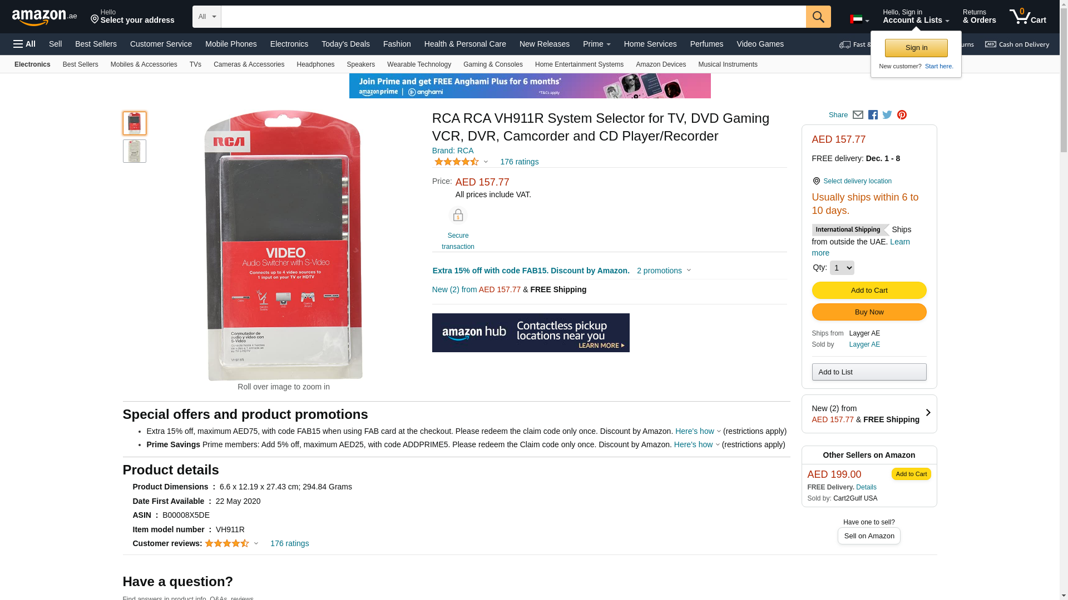
Task: Change quantity using Qty dropdown
Action: 842,268
